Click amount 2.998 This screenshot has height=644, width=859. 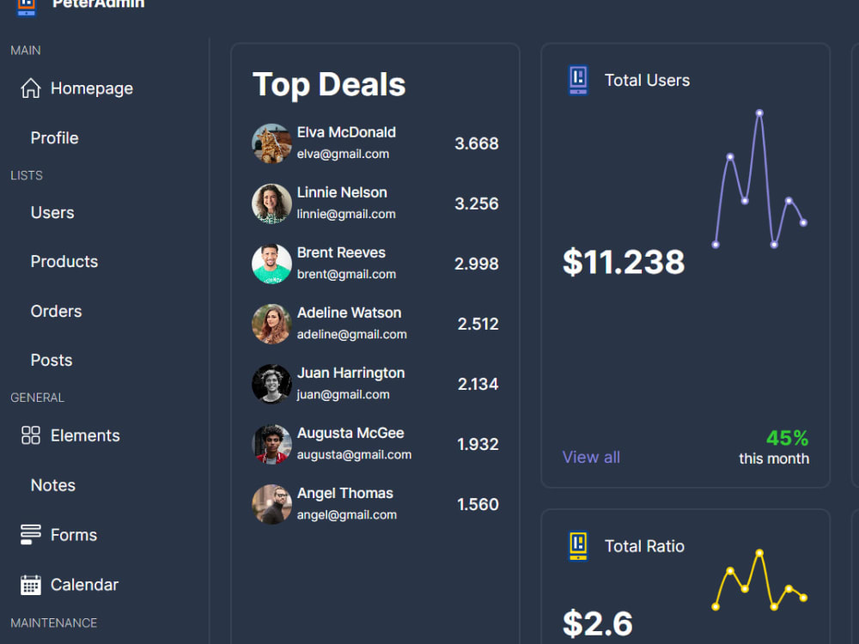click(x=476, y=264)
